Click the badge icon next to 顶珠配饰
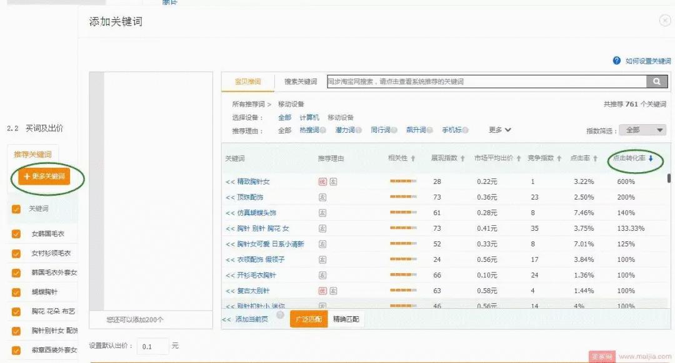This screenshot has height=363, width=675. coord(323,196)
